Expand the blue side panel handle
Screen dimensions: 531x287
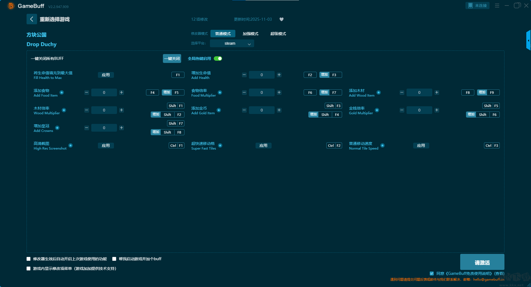coord(528,40)
